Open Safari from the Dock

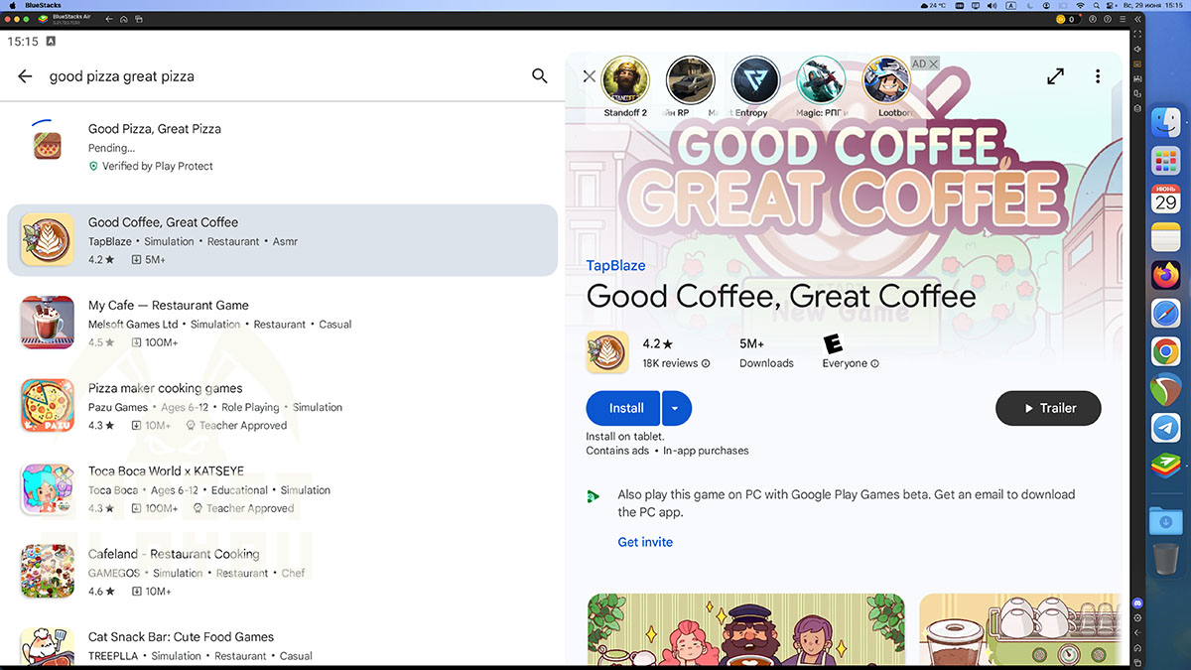coord(1165,313)
